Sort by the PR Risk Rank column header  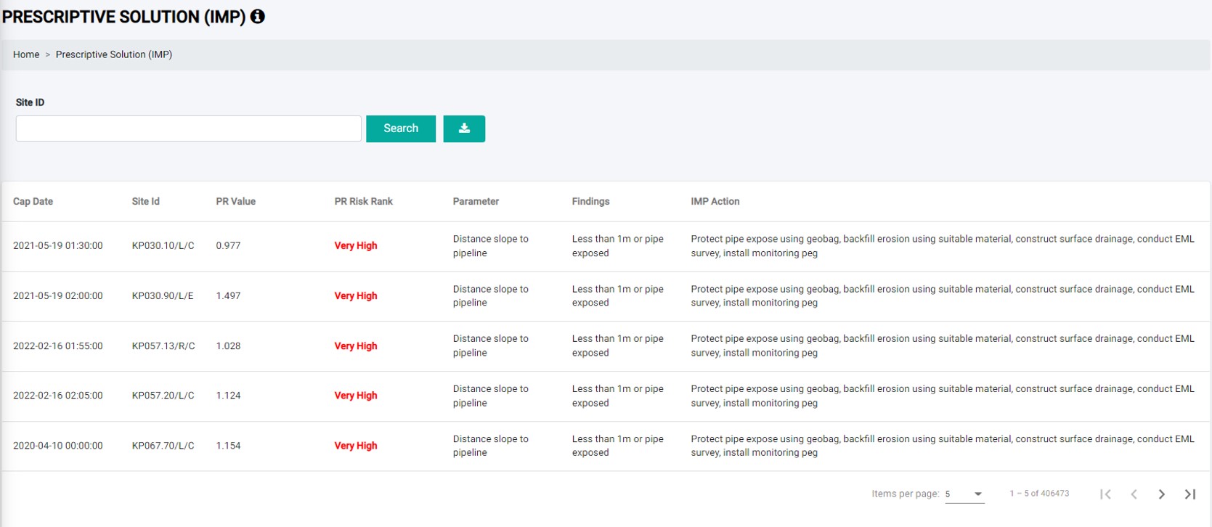point(363,202)
